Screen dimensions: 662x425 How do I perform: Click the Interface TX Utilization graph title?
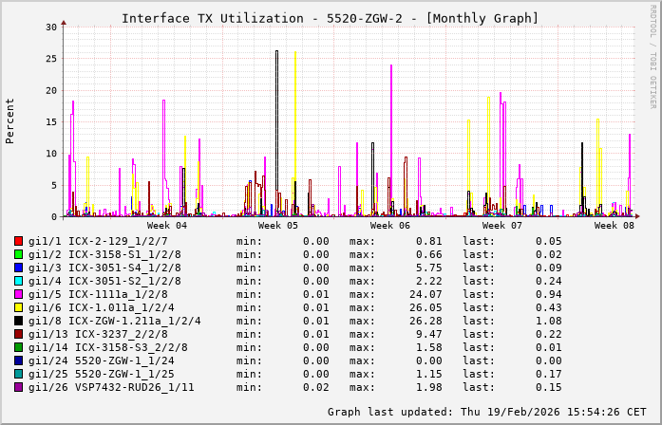click(330, 18)
